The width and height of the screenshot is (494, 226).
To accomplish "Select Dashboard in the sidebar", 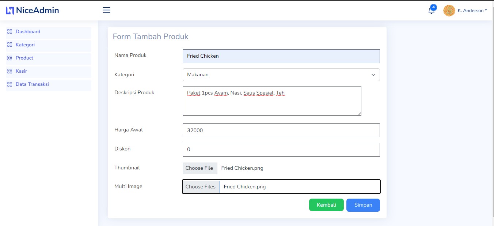I will 28,32.
